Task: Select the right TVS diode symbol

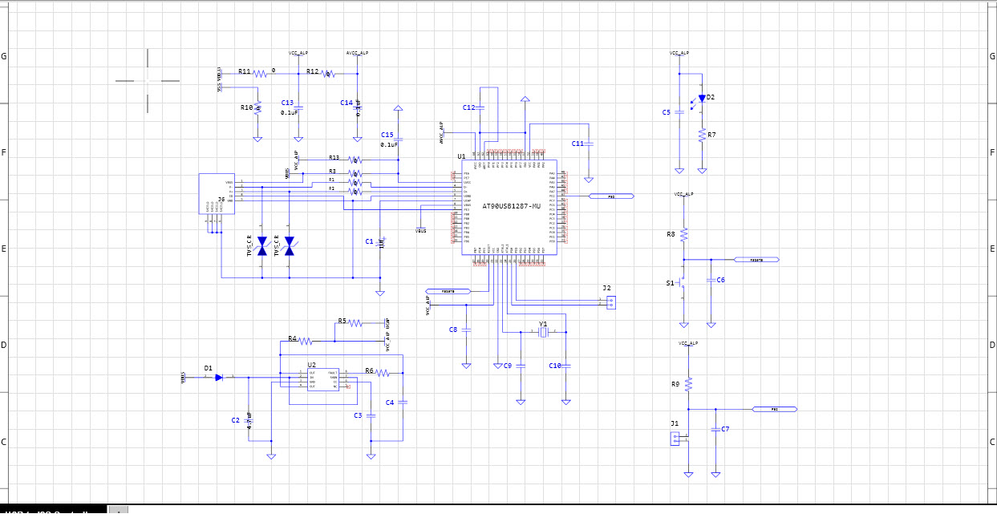Action: [290, 247]
